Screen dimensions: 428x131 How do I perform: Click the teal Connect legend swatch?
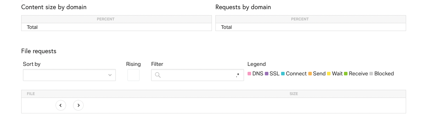click(x=283, y=74)
